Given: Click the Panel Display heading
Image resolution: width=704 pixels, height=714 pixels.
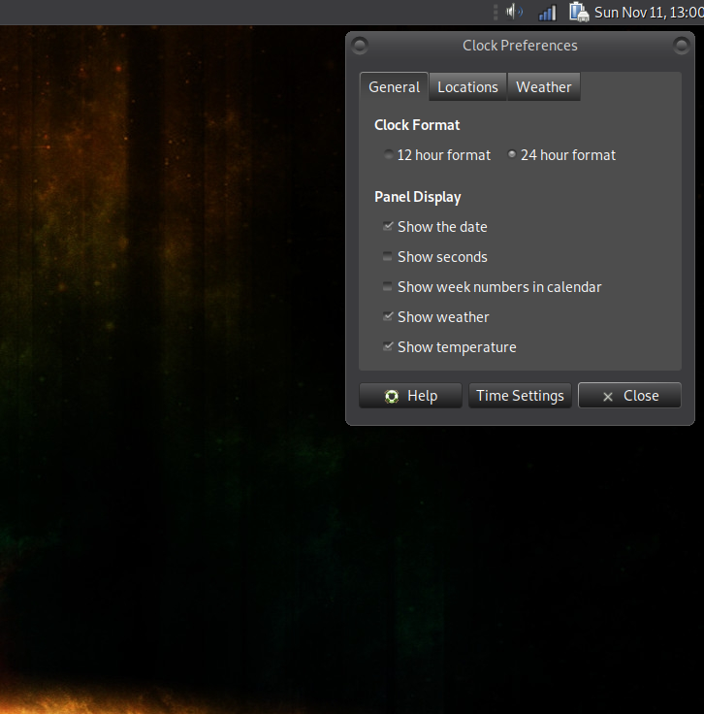Looking at the screenshot, I should 418,197.
